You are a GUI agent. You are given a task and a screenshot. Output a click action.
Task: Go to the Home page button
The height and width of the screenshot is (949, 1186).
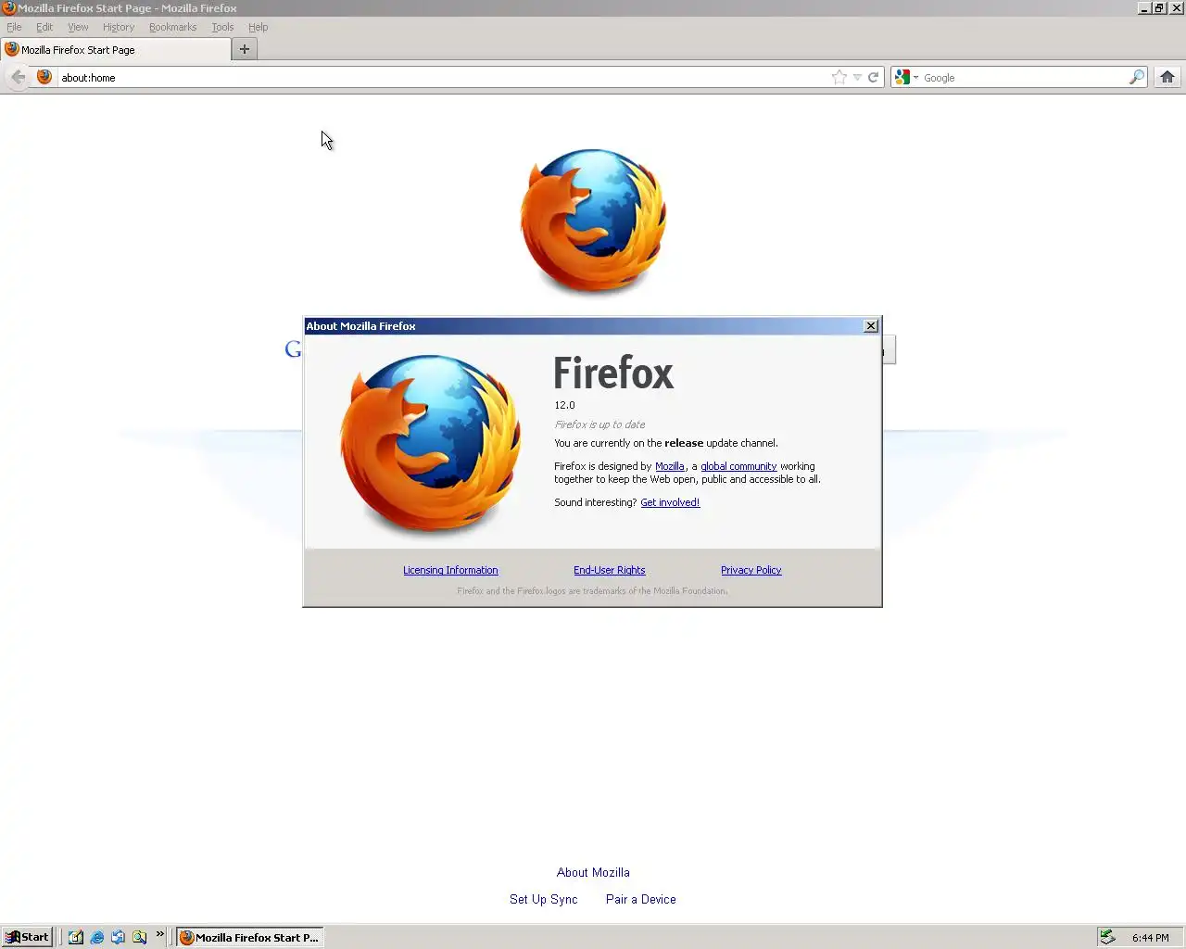click(x=1167, y=77)
